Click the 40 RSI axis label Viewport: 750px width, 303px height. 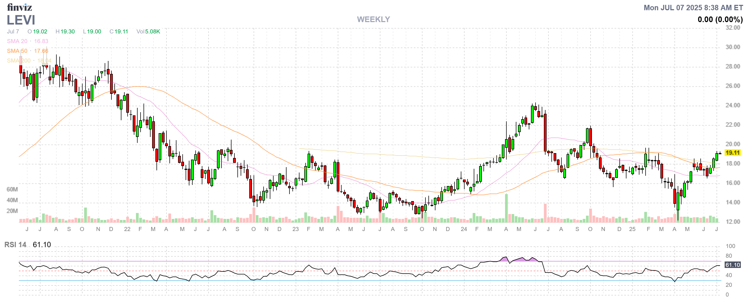(x=729, y=276)
